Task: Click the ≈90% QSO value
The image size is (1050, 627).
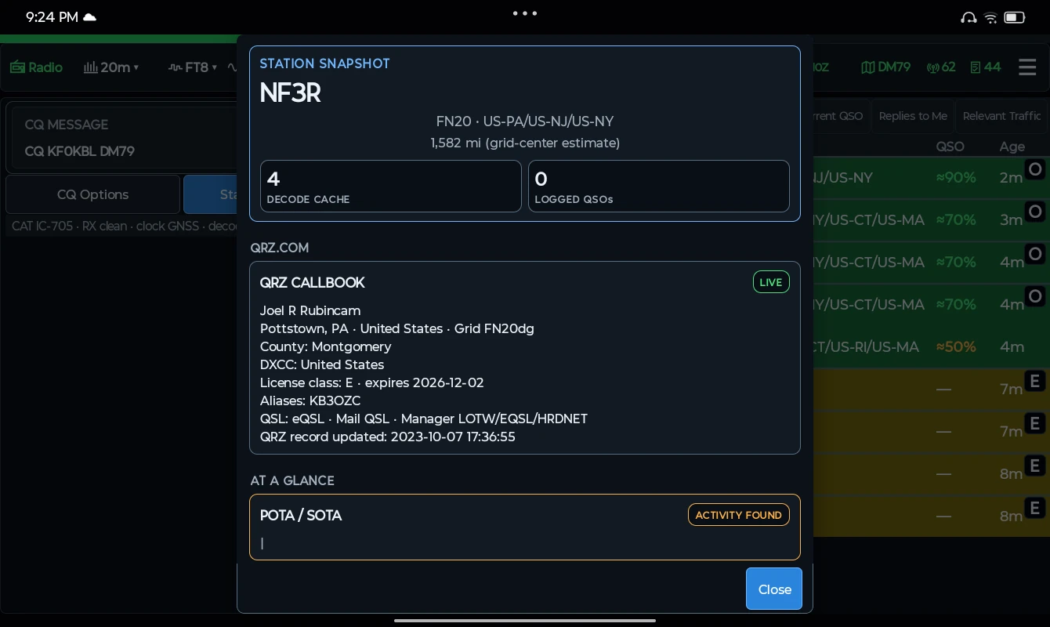Action: pyautogui.click(x=956, y=178)
